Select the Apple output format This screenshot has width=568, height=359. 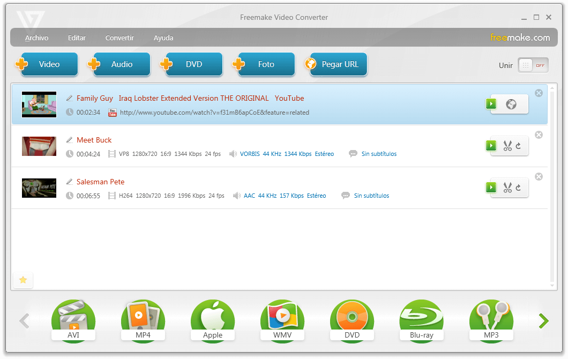[213, 320]
